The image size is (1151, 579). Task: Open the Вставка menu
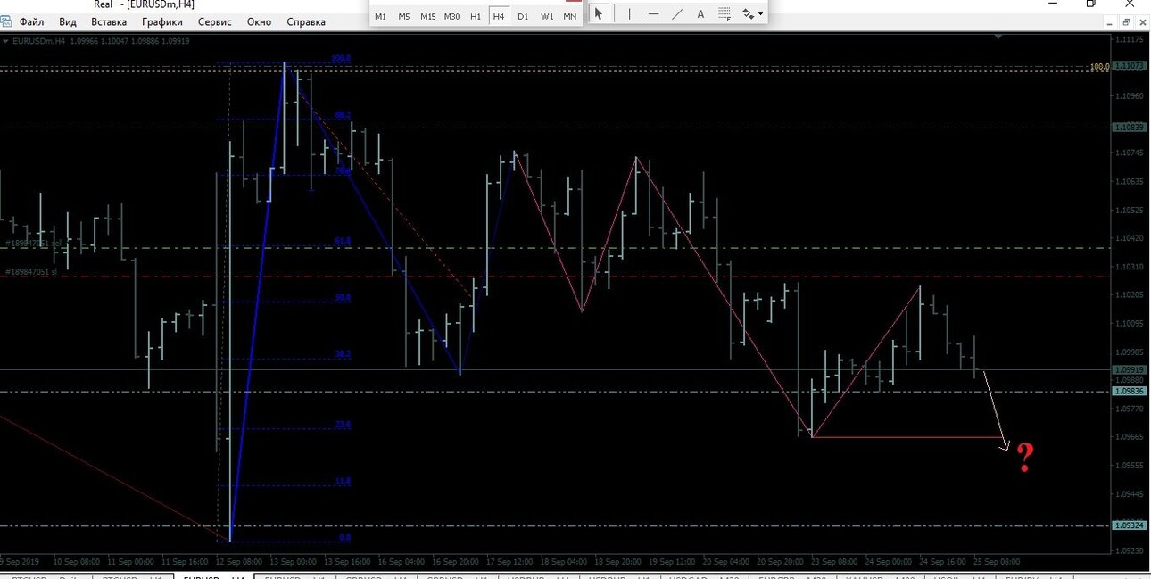point(109,21)
